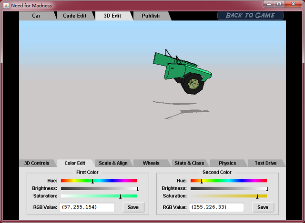Open the Publish tab

pos(151,16)
